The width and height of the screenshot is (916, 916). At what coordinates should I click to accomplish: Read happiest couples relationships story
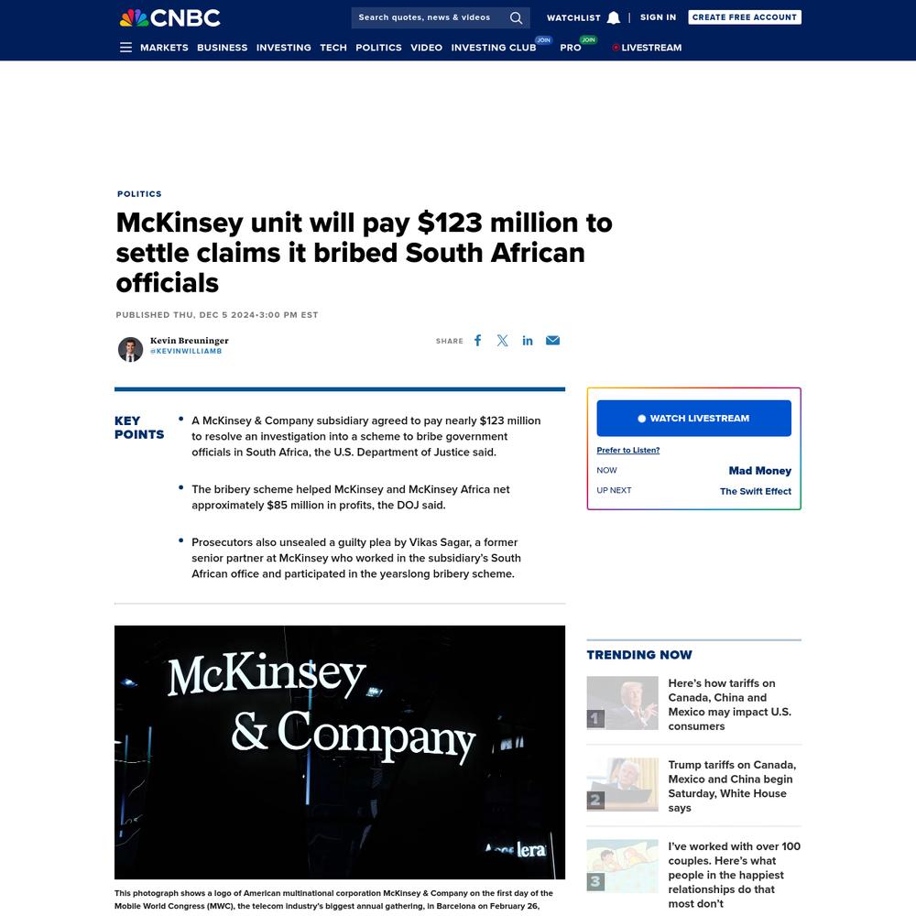(735, 875)
